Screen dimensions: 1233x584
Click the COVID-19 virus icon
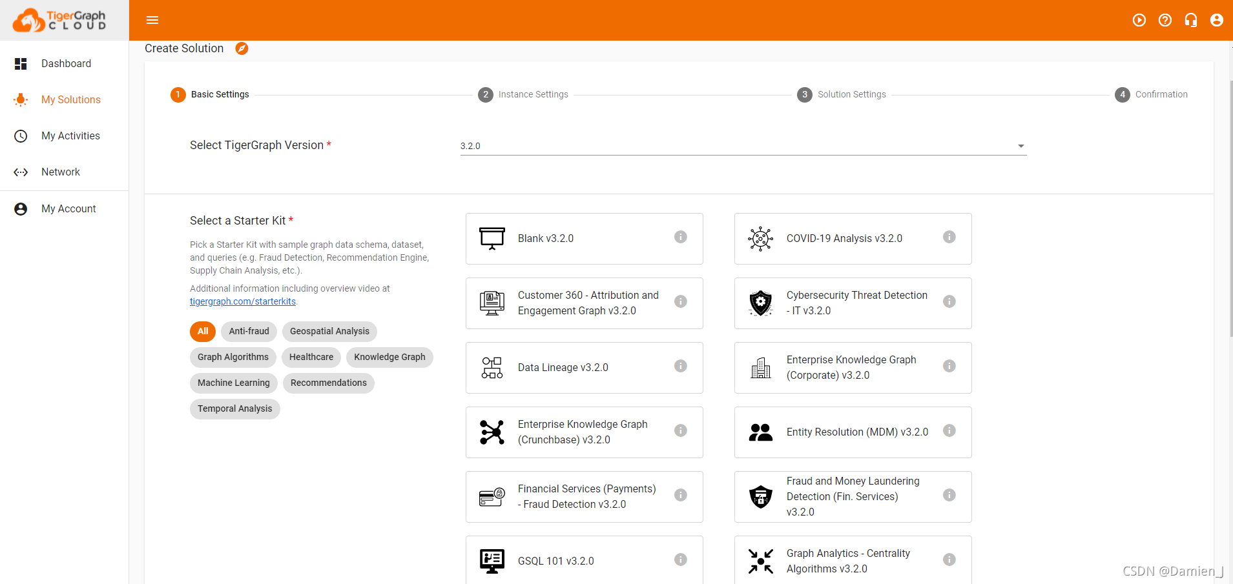(x=761, y=239)
